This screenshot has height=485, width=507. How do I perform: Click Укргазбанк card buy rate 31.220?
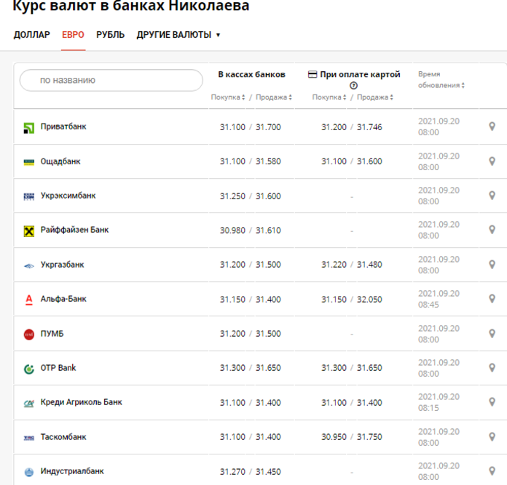point(334,265)
